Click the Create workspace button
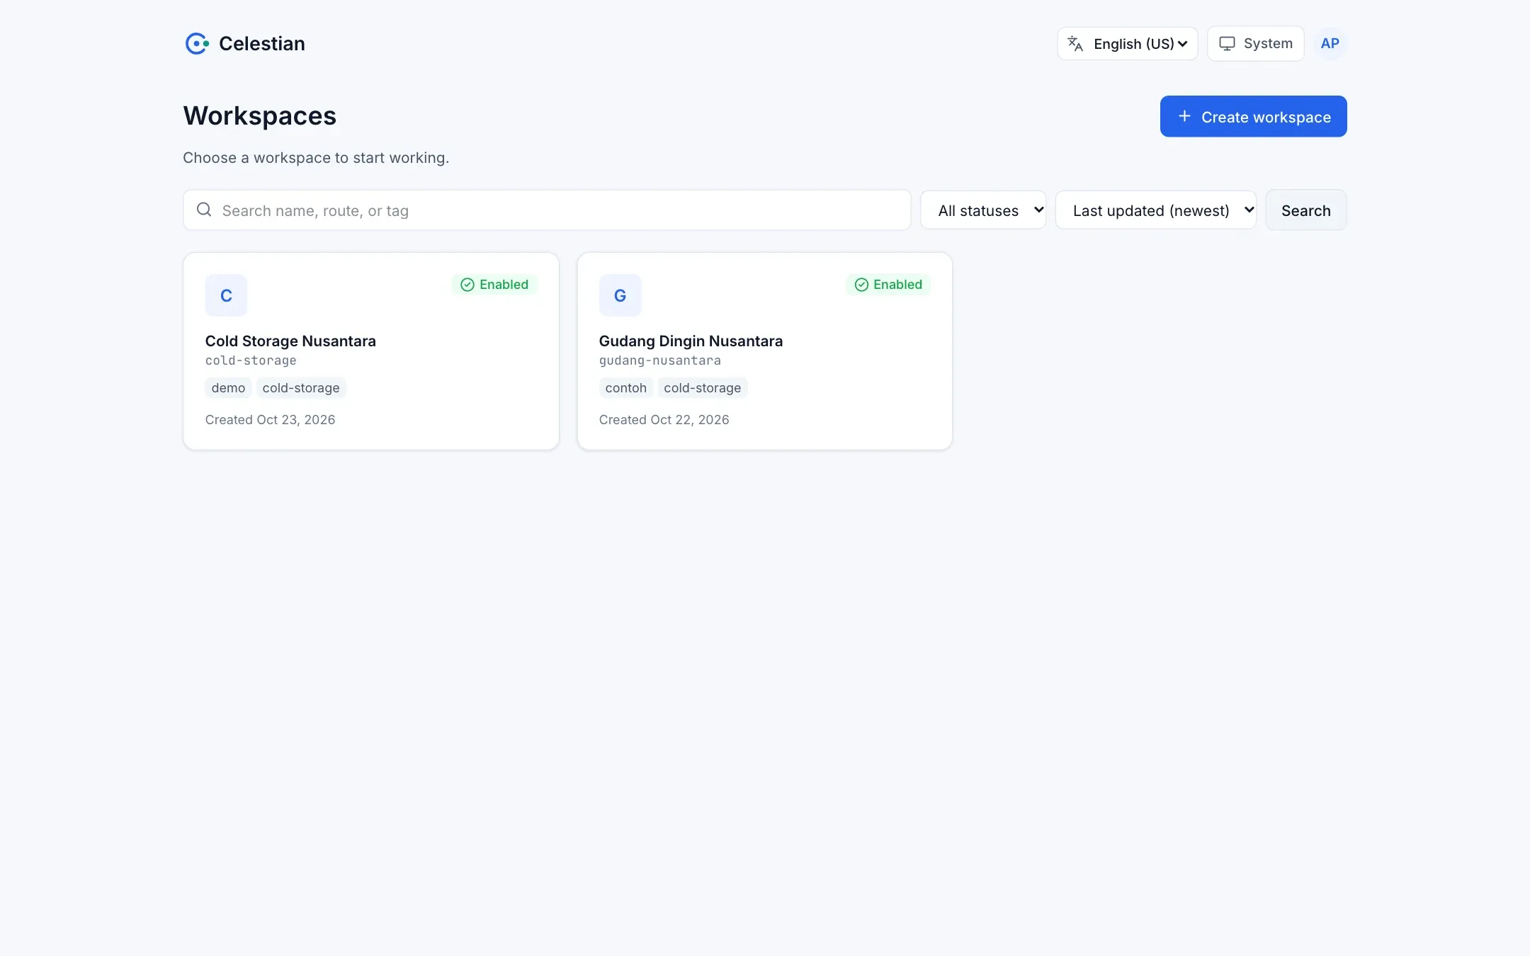 (x=1253, y=116)
